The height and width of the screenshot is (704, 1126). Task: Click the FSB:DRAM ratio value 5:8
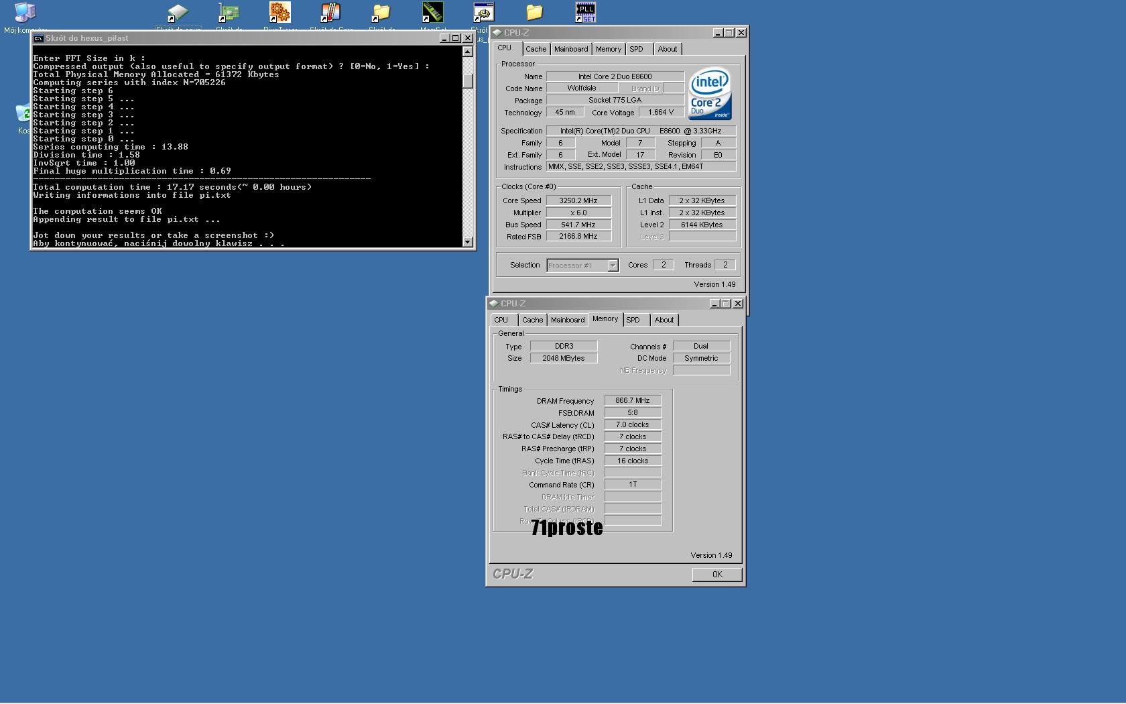pyautogui.click(x=633, y=412)
